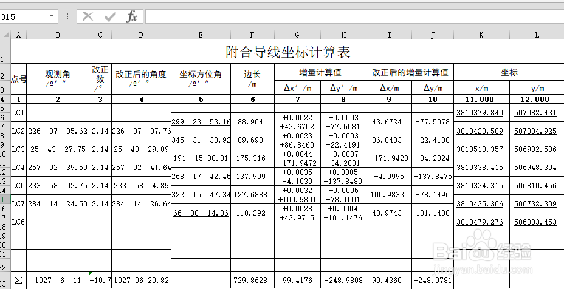
Task: Select column C header
Action: click(x=100, y=35)
